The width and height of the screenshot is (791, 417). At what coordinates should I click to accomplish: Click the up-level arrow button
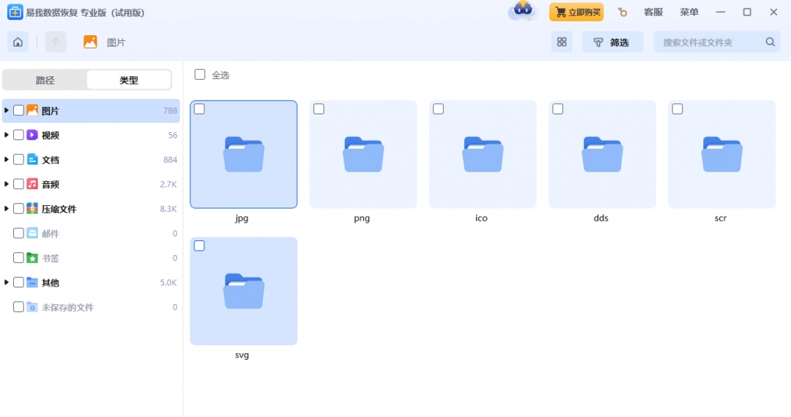(x=56, y=42)
